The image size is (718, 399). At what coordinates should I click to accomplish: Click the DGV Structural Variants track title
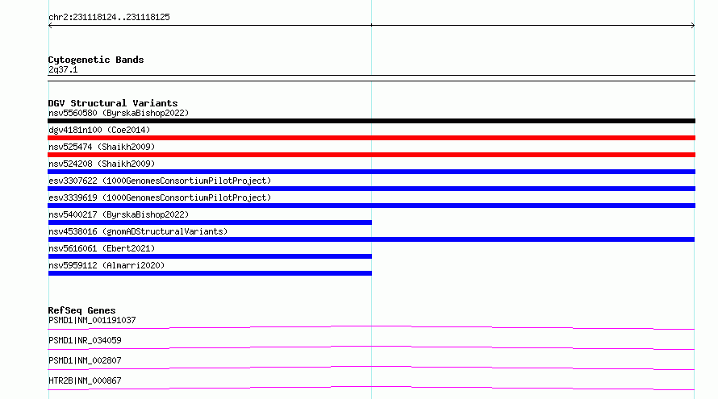click(113, 103)
